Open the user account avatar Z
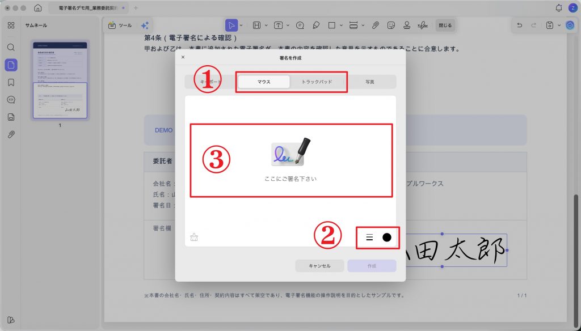 pos(573,8)
